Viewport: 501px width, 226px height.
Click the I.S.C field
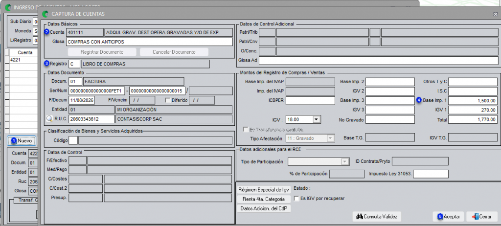pos(473,91)
